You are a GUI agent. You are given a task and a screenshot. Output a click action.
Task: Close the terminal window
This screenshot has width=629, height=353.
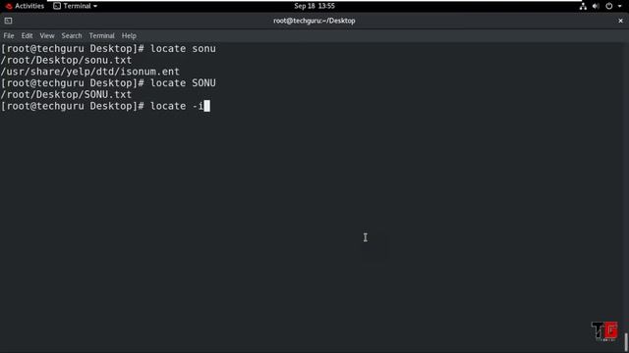(620, 21)
